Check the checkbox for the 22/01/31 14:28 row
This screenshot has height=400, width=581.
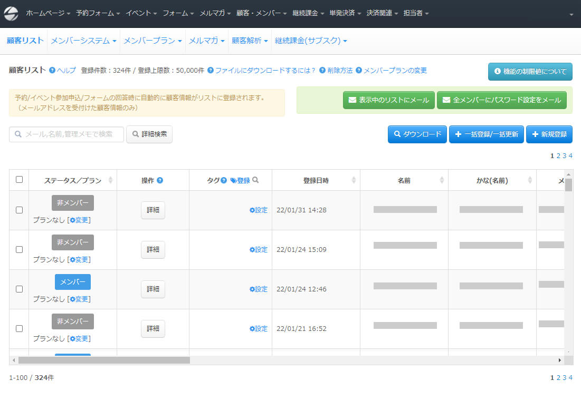pos(20,210)
